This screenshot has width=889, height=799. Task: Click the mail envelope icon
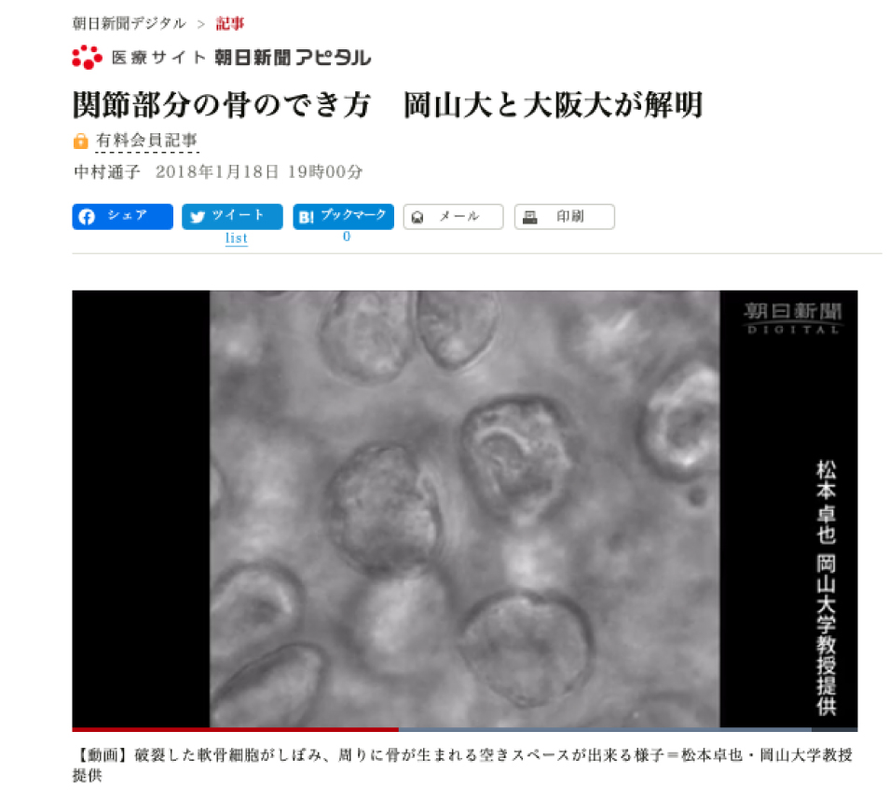pyautogui.click(x=417, y=217)
